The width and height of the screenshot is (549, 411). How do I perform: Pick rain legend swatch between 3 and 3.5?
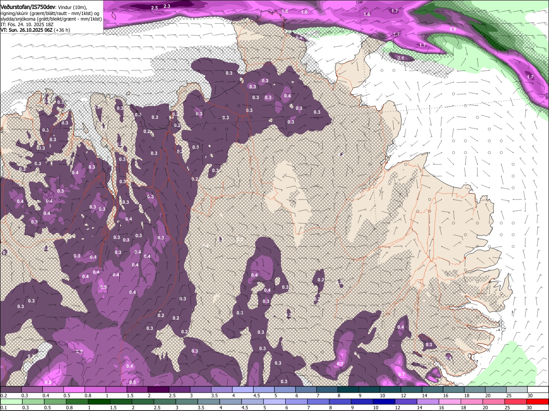coord(187,402)
